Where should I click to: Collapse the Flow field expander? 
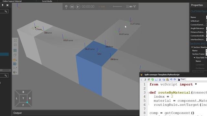(x=194, y=58)
